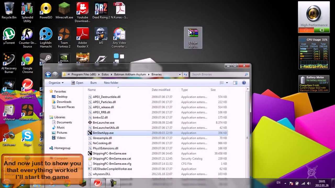Image resolution: width=335 pixels, height=188 pixels.
Task: Select the Adobe Reader X icon
Action: pos(82,38)
